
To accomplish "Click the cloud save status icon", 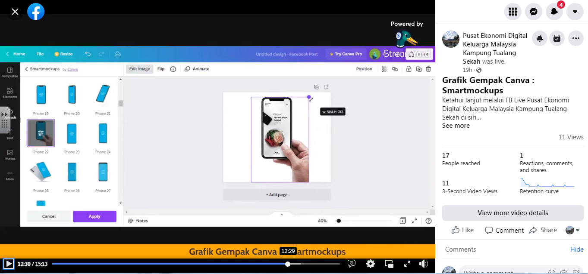I will (118, 54).
